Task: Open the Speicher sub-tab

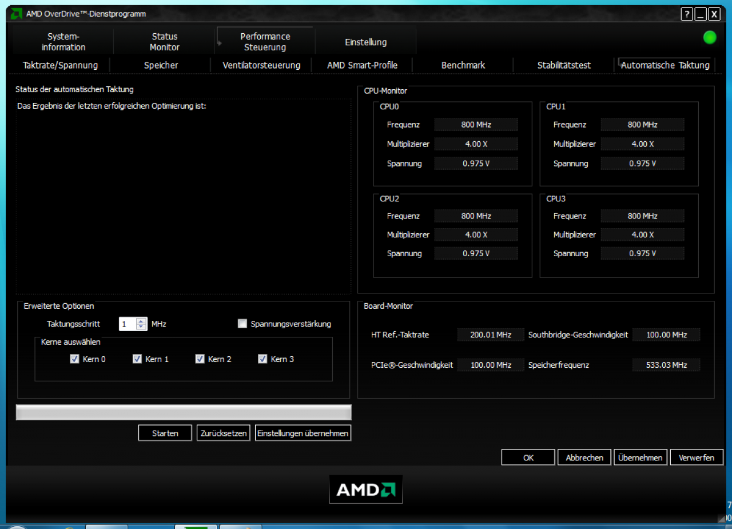Action: (x=161, y=65)
